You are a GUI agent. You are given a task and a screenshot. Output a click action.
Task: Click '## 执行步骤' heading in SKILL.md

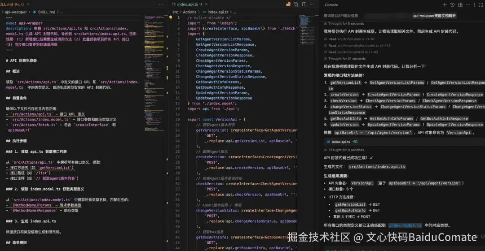pyautogui.click(x=16, y=141)
